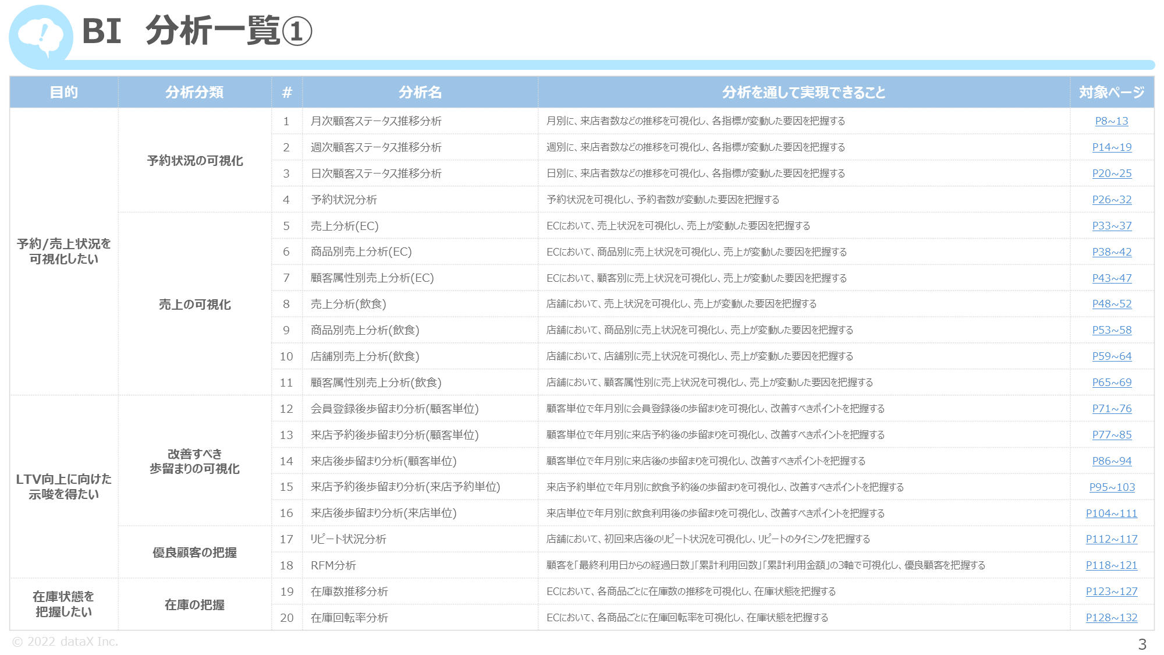Image resolution: width=1164 pixels, height=655 pixels.
Task: Click the 分析を通して実現できること column header
Action: click(804, 92)
